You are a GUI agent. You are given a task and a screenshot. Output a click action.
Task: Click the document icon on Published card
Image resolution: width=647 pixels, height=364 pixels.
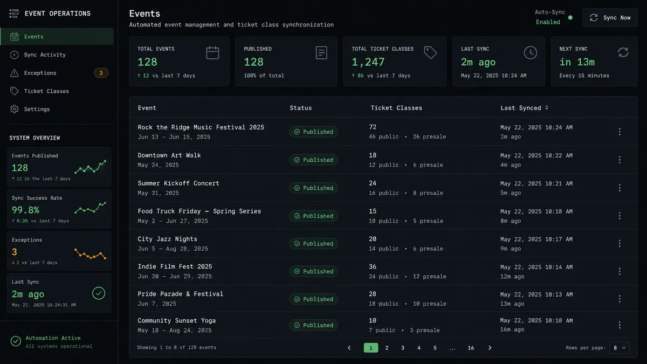321,52
